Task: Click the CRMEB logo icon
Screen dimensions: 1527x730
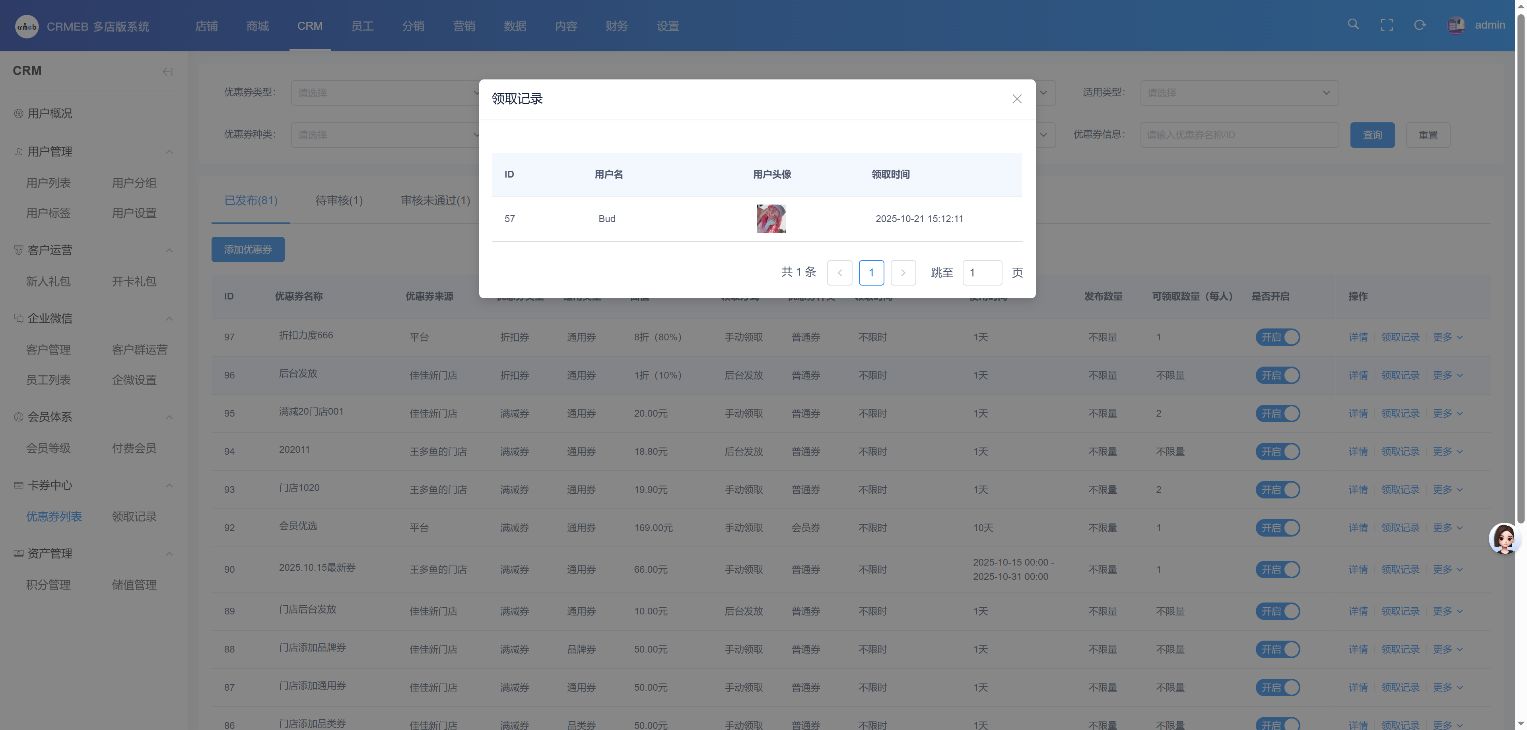Action: [x=27, y=26]
